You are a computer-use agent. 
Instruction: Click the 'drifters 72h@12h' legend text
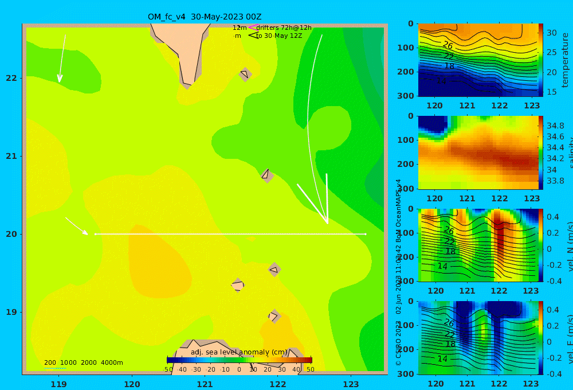(284, 28)
